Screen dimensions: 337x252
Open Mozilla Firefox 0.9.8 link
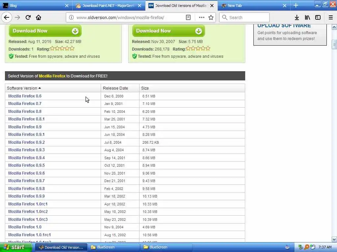point(26,189)
